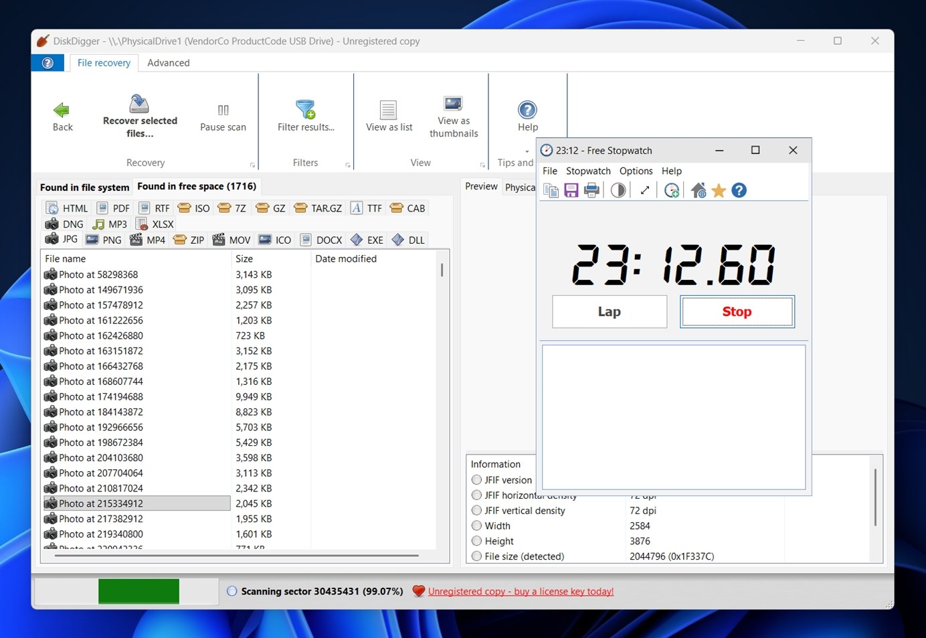Click the stopwatch Save floppy icon

point(571,191)
